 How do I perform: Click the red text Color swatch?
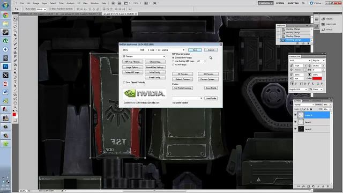pos(317,78)
